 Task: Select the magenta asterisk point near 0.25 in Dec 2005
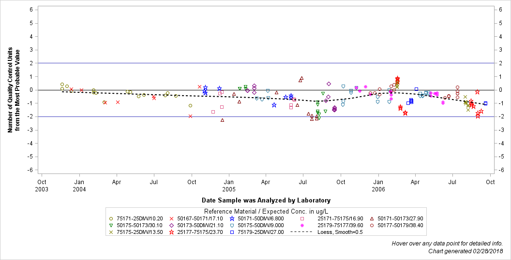(365, 87)
